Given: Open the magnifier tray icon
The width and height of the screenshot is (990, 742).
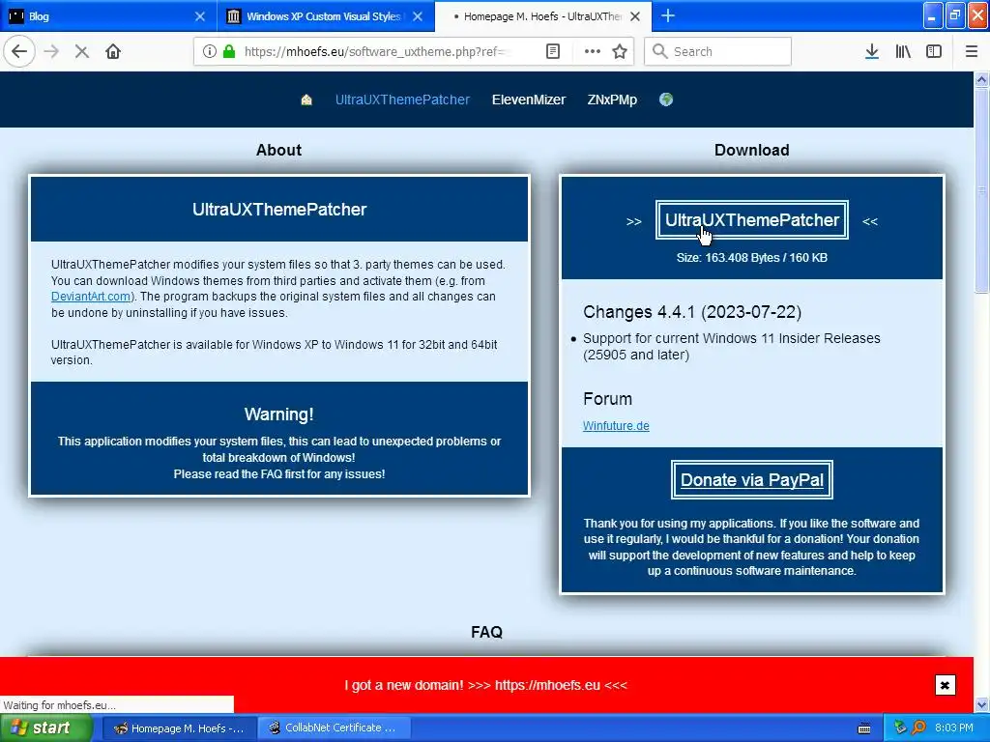Looking at the screenshot, I should click(x=918, y=728).
